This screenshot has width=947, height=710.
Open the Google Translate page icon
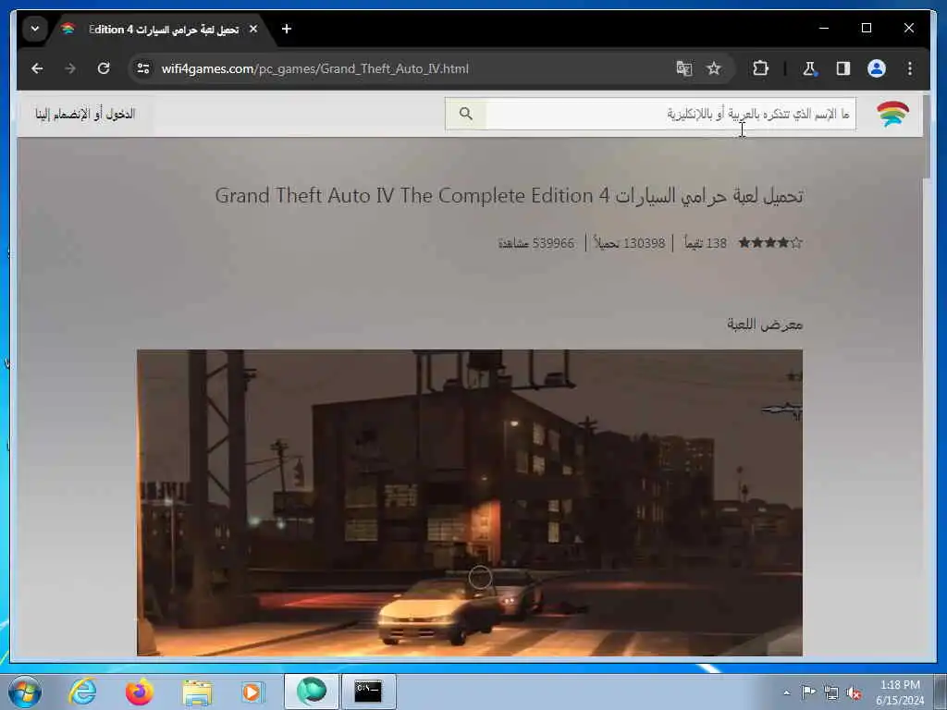(x=683, y=68)
